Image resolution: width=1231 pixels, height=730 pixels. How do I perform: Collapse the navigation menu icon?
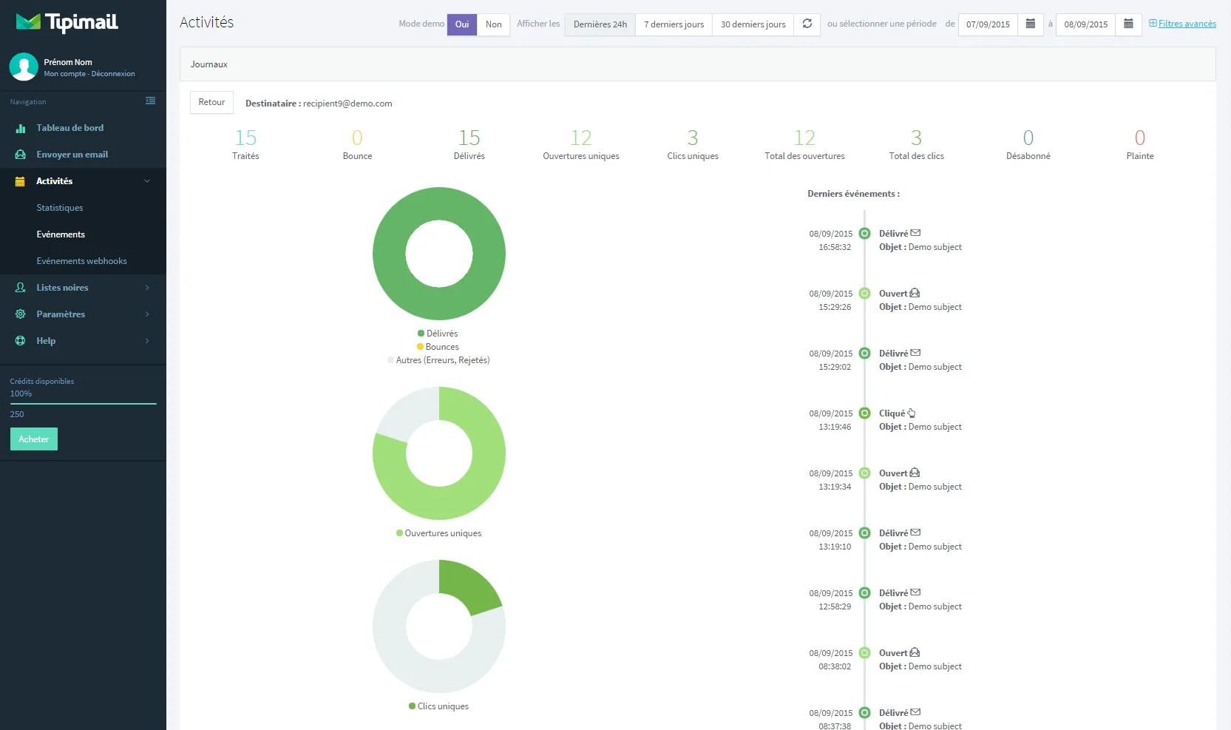click(150, 101)
